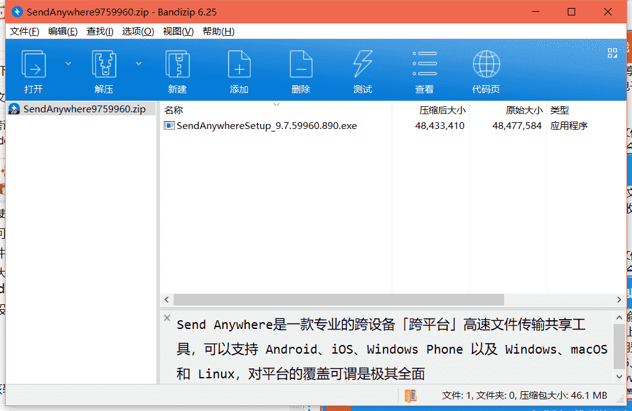Viewport: 632px width, 411px height.
Task: Open the 编辑(E) menu
Action: coord(62,31)
